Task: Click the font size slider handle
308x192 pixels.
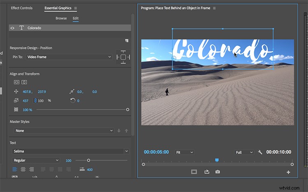Action: tap(88, 160)
